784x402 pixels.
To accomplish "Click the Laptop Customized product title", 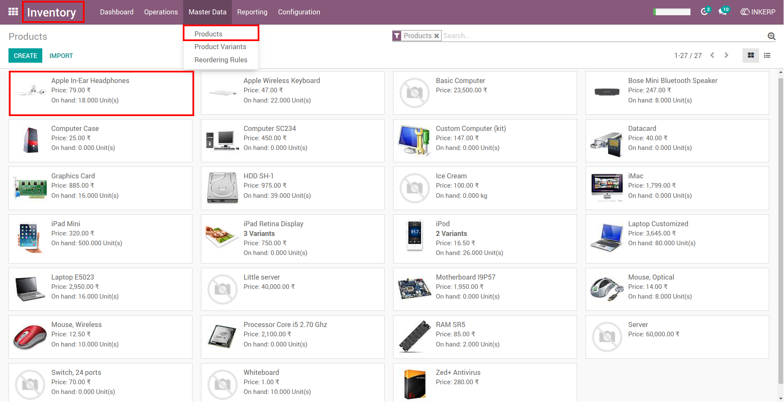I will click(658, 224).
